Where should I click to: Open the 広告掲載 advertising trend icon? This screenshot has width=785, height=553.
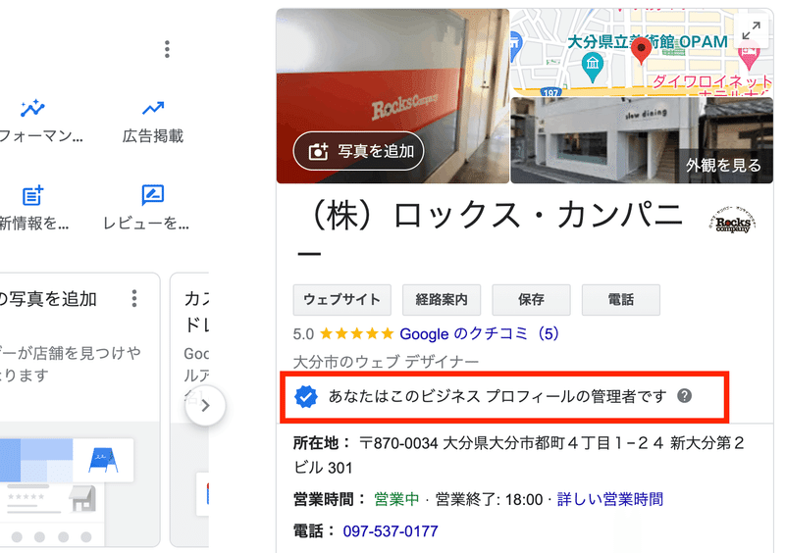[x=153, y=108]
